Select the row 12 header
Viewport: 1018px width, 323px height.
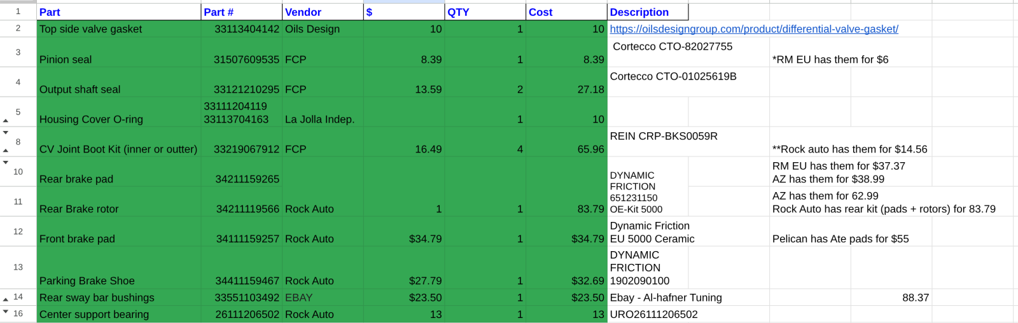click(x=18, y=231)
